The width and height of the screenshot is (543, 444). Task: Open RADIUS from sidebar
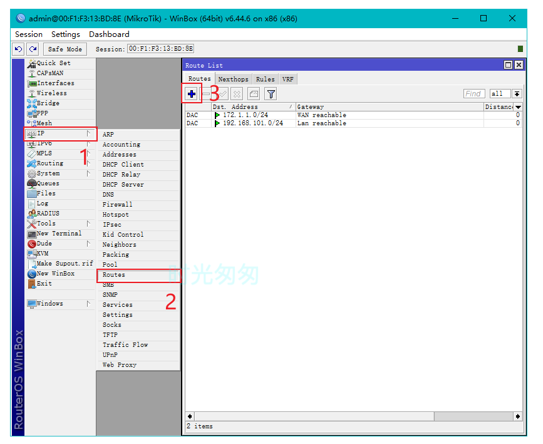click(60, 214)
